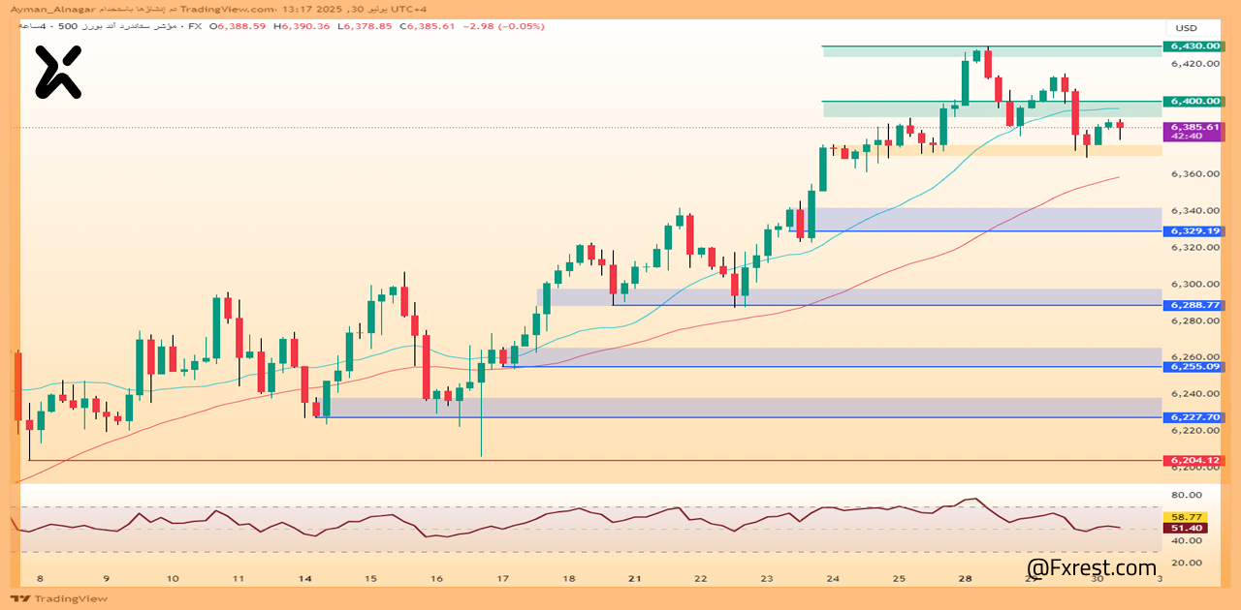Viewport: 1241px width, 610px height.
Task: Click date 14 on the time axis
Action: point(305,578)
